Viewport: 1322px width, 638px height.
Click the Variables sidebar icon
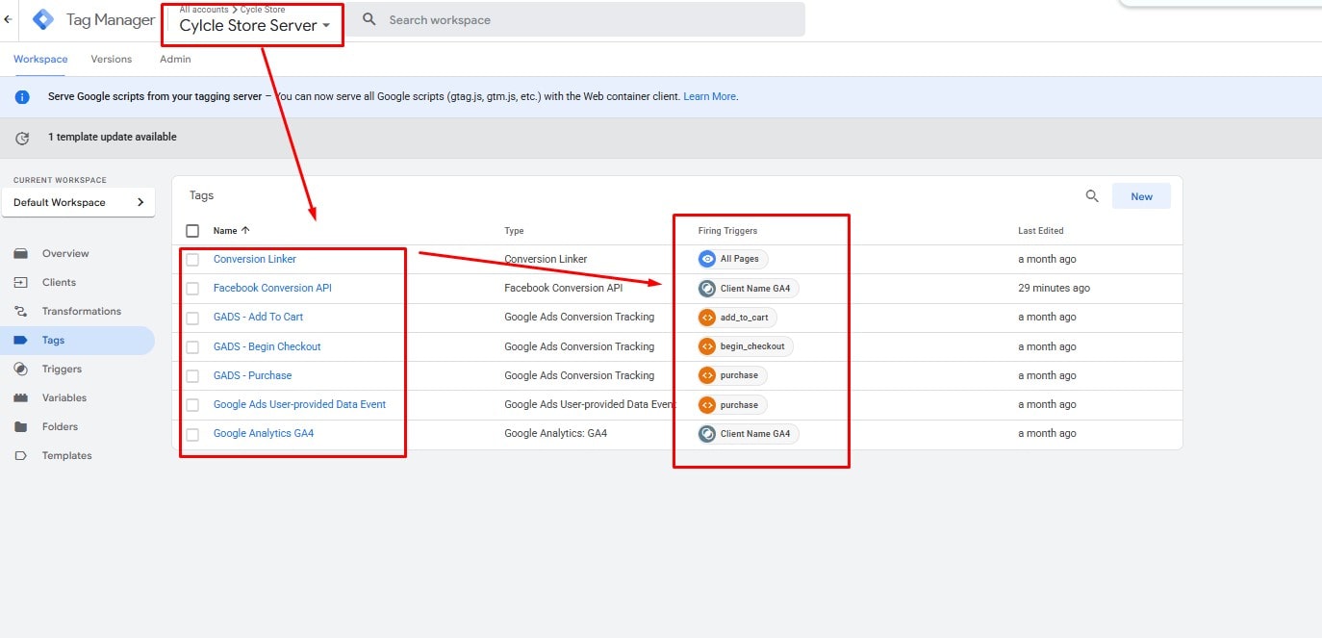click(x=21, y=398)
